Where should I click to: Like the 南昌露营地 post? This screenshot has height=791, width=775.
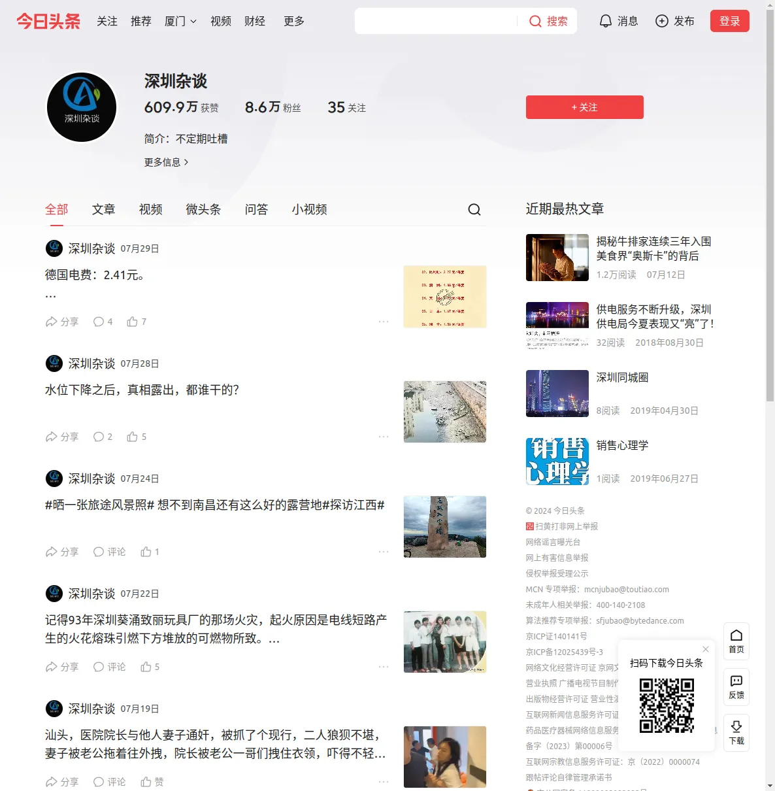150,552
